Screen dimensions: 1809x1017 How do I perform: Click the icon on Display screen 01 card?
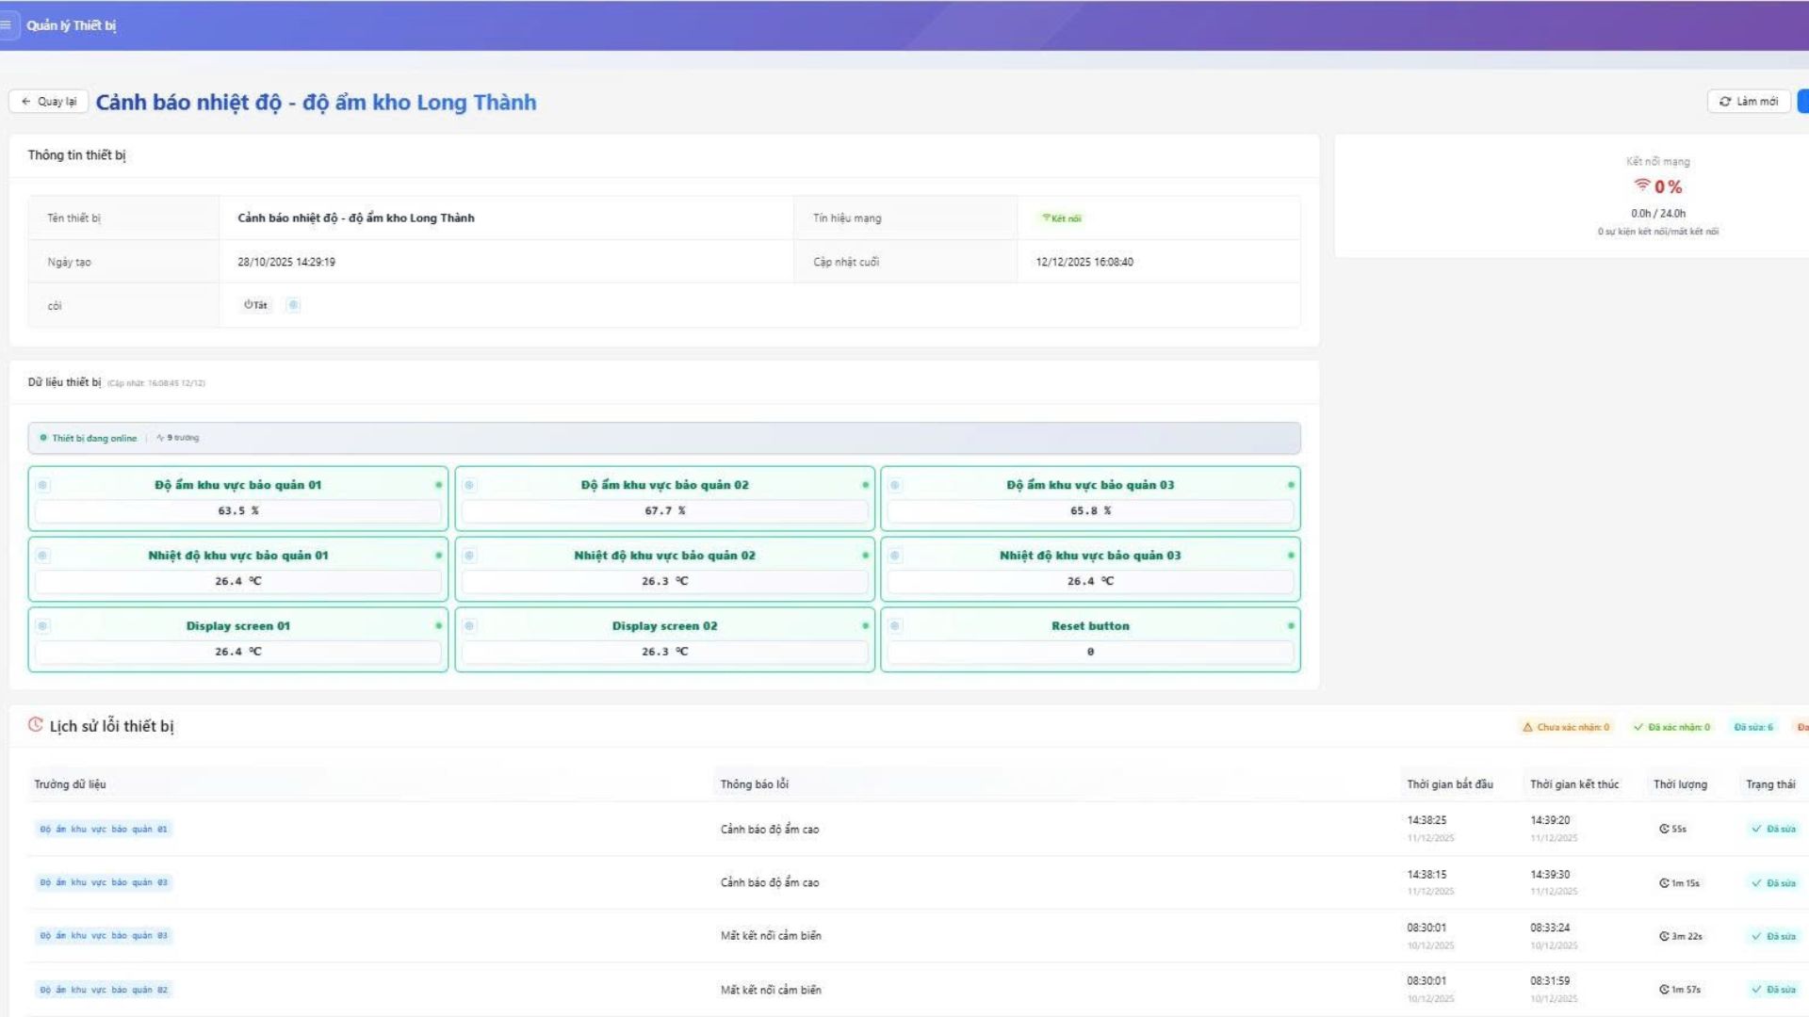pos(42,626)
